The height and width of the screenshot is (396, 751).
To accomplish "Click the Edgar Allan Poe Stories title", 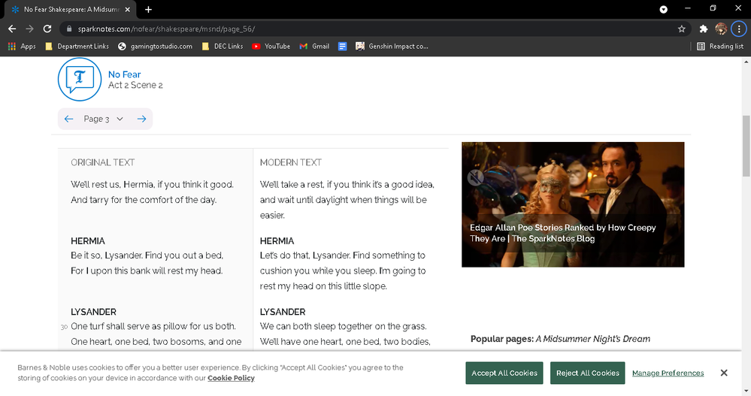I will (563, 233).
